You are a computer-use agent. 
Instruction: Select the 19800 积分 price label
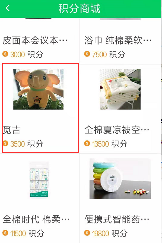coord(110,233)
